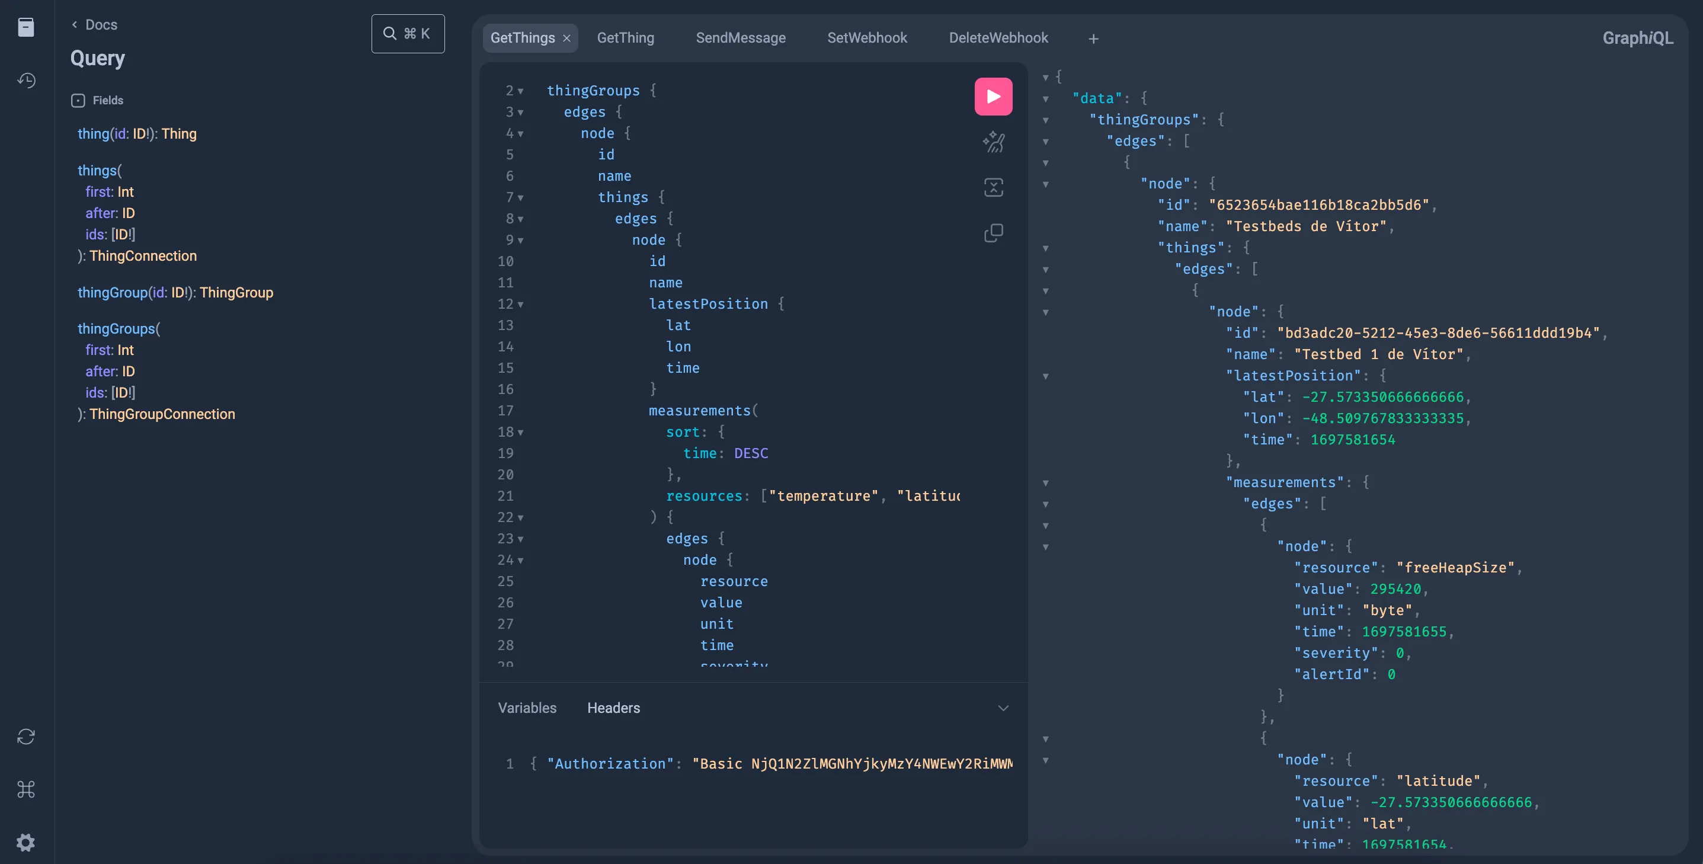Fold latestPosition on editor line 12
The height and width of the screenshot is (864, 1703).
(520, 305)
